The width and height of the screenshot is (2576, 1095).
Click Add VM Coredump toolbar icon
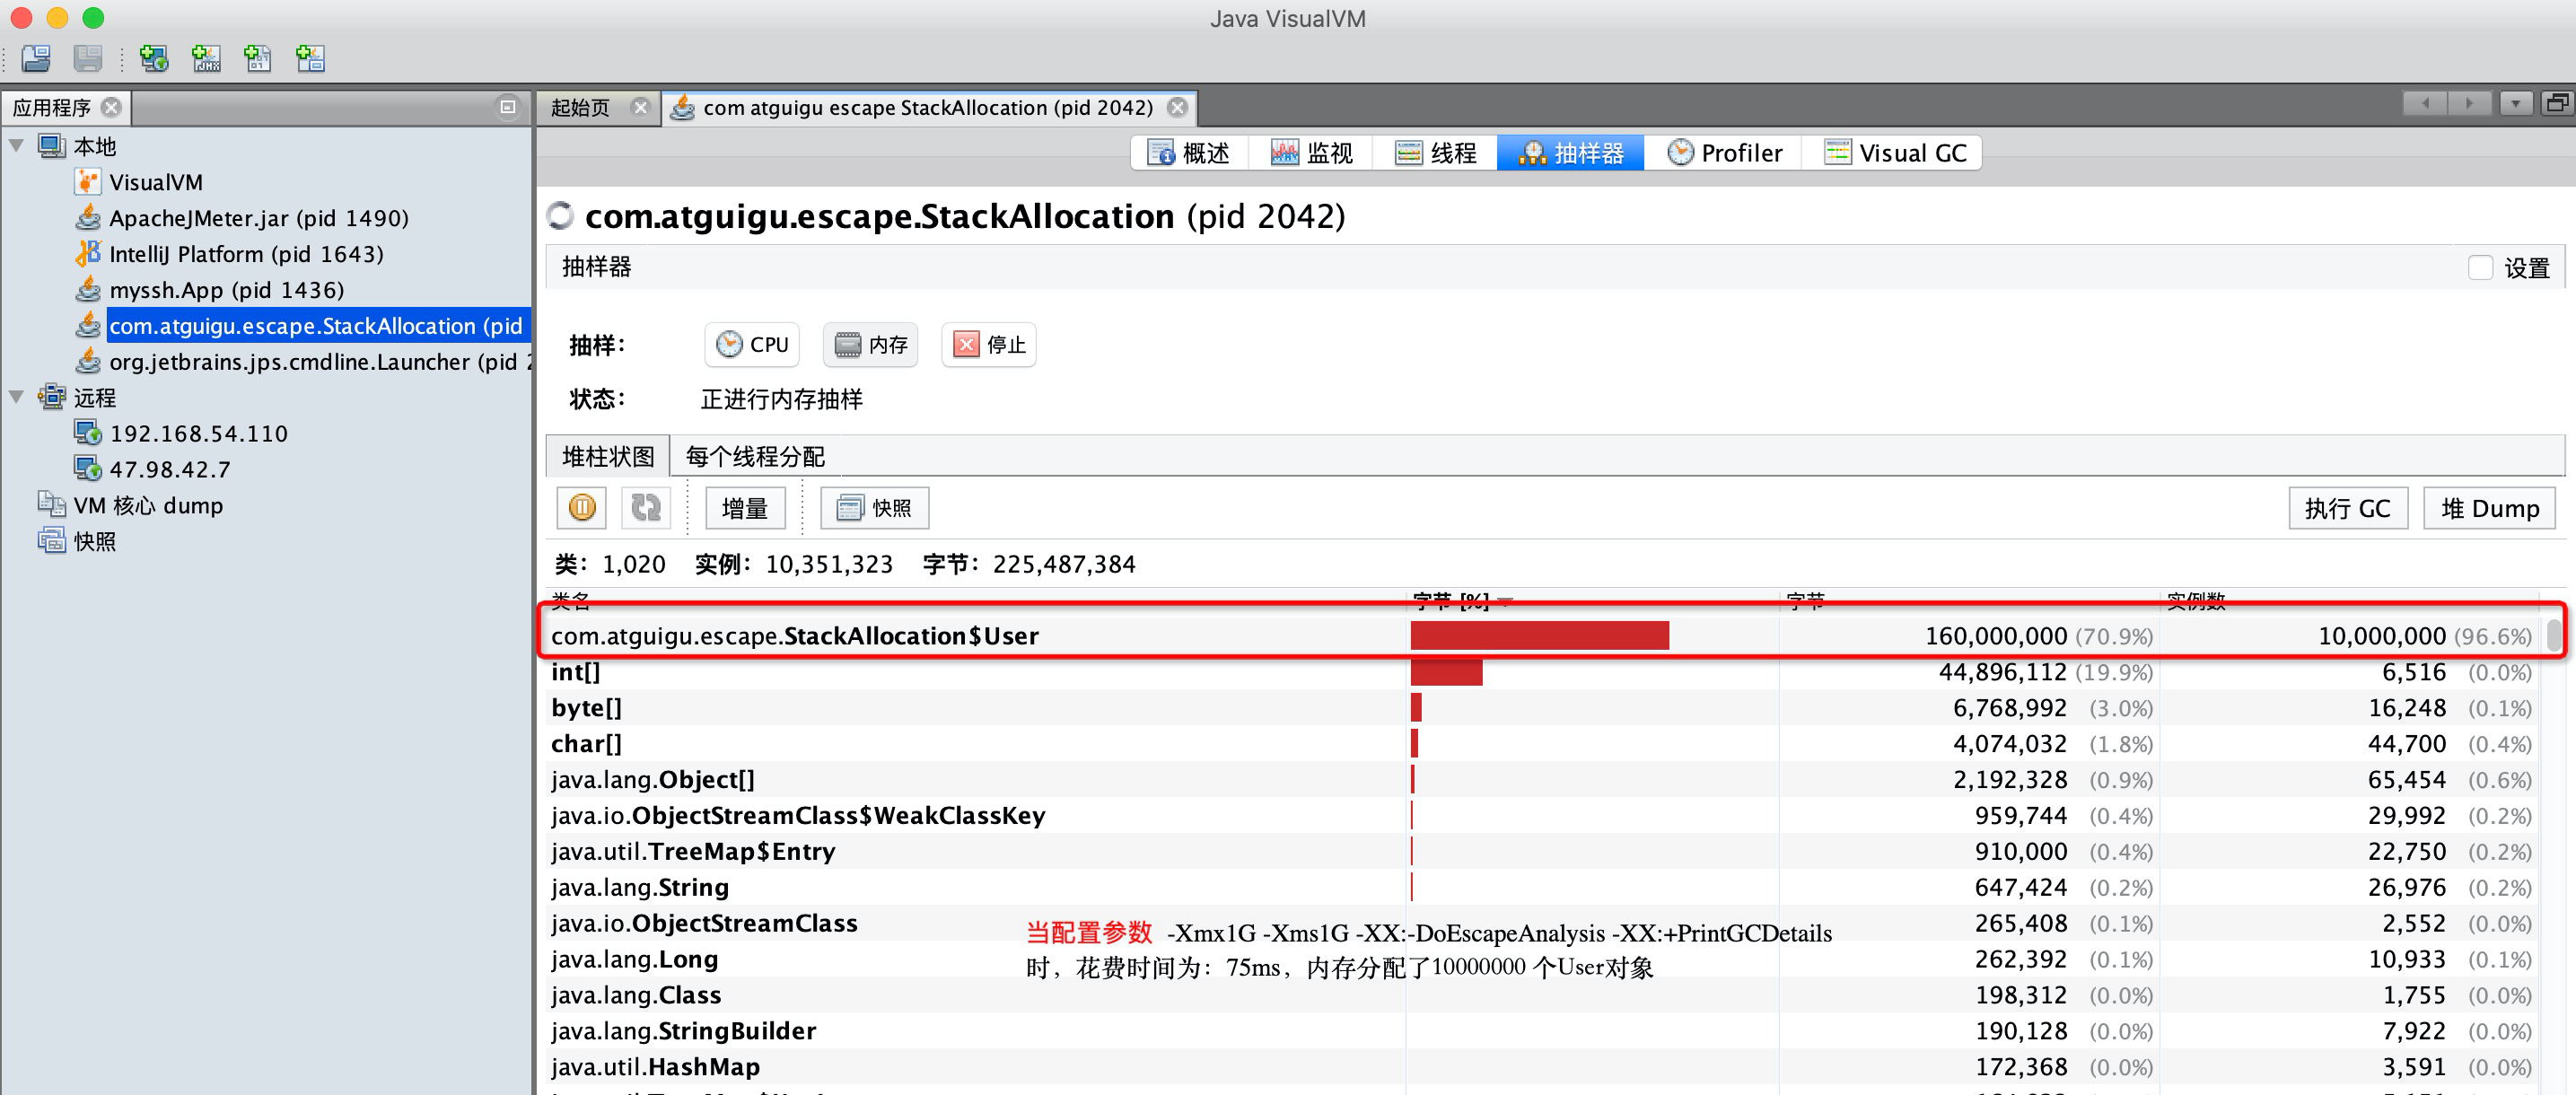258,58
